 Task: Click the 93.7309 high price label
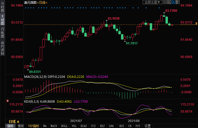(171, 11)
